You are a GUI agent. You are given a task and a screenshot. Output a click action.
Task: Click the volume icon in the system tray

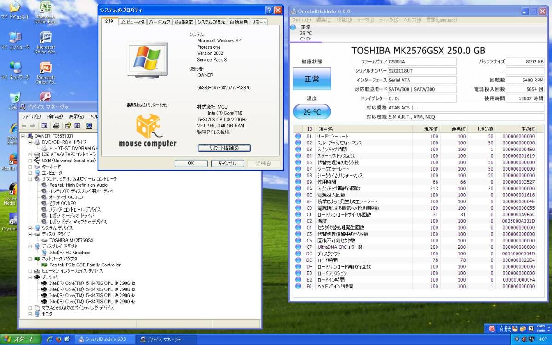524,339
